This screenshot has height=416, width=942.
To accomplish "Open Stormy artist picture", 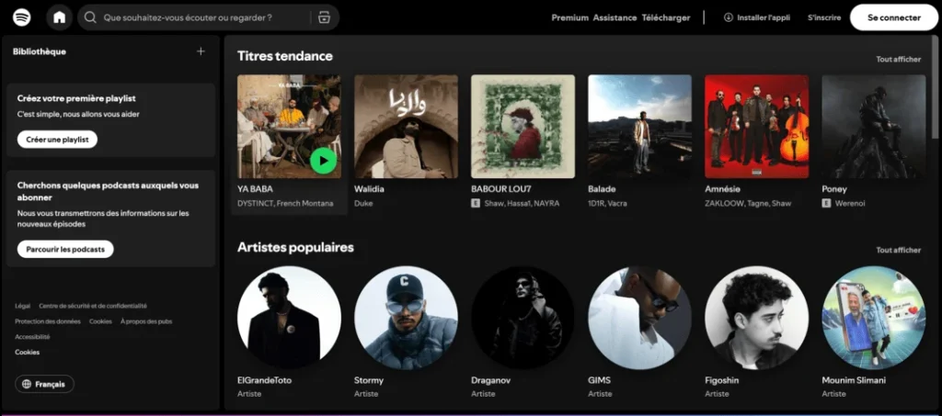I will [406, 318].
